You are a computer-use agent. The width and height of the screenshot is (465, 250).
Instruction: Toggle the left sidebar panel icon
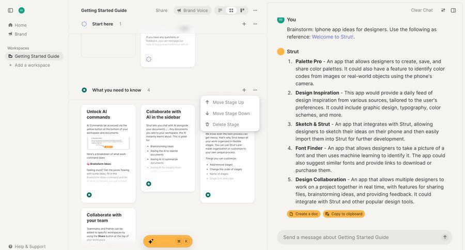pyautogui.click(x=10, y=10)
